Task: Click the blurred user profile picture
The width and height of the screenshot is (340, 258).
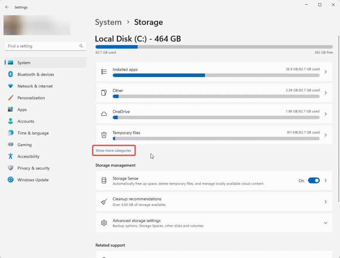Action: pos(37,25)
